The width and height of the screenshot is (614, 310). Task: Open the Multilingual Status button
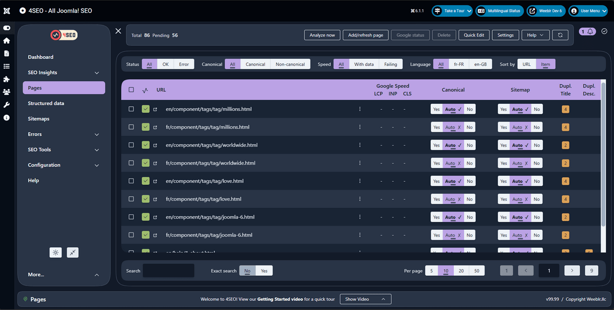499,11
